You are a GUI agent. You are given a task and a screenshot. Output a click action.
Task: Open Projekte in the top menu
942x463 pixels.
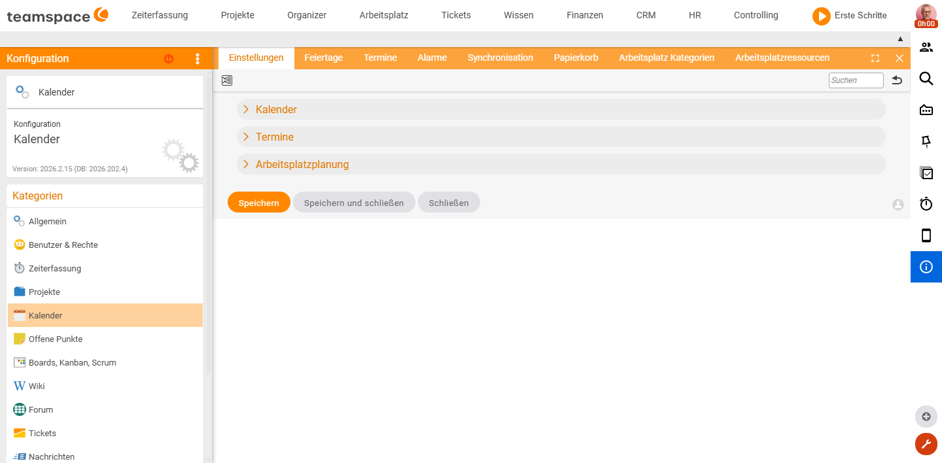(x=237, y=15)
